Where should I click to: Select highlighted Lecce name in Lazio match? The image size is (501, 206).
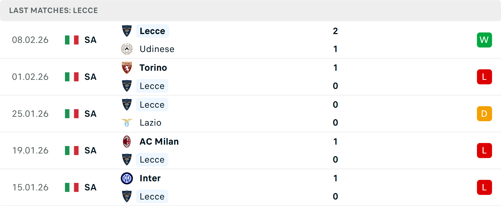(152, 105)
